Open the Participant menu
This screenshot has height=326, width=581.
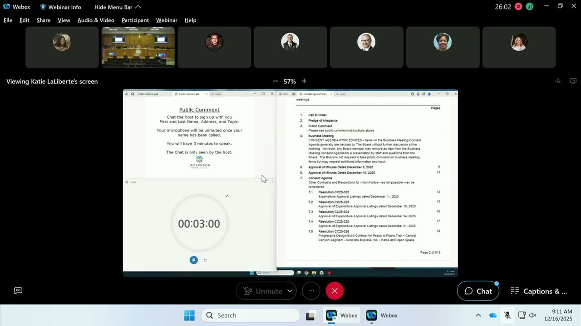click(x=135, y=20)
